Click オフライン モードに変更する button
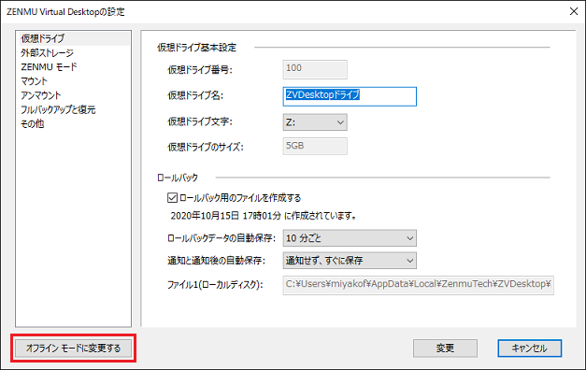Viewport: 586px width, 370px height. (x=73, y=349)
